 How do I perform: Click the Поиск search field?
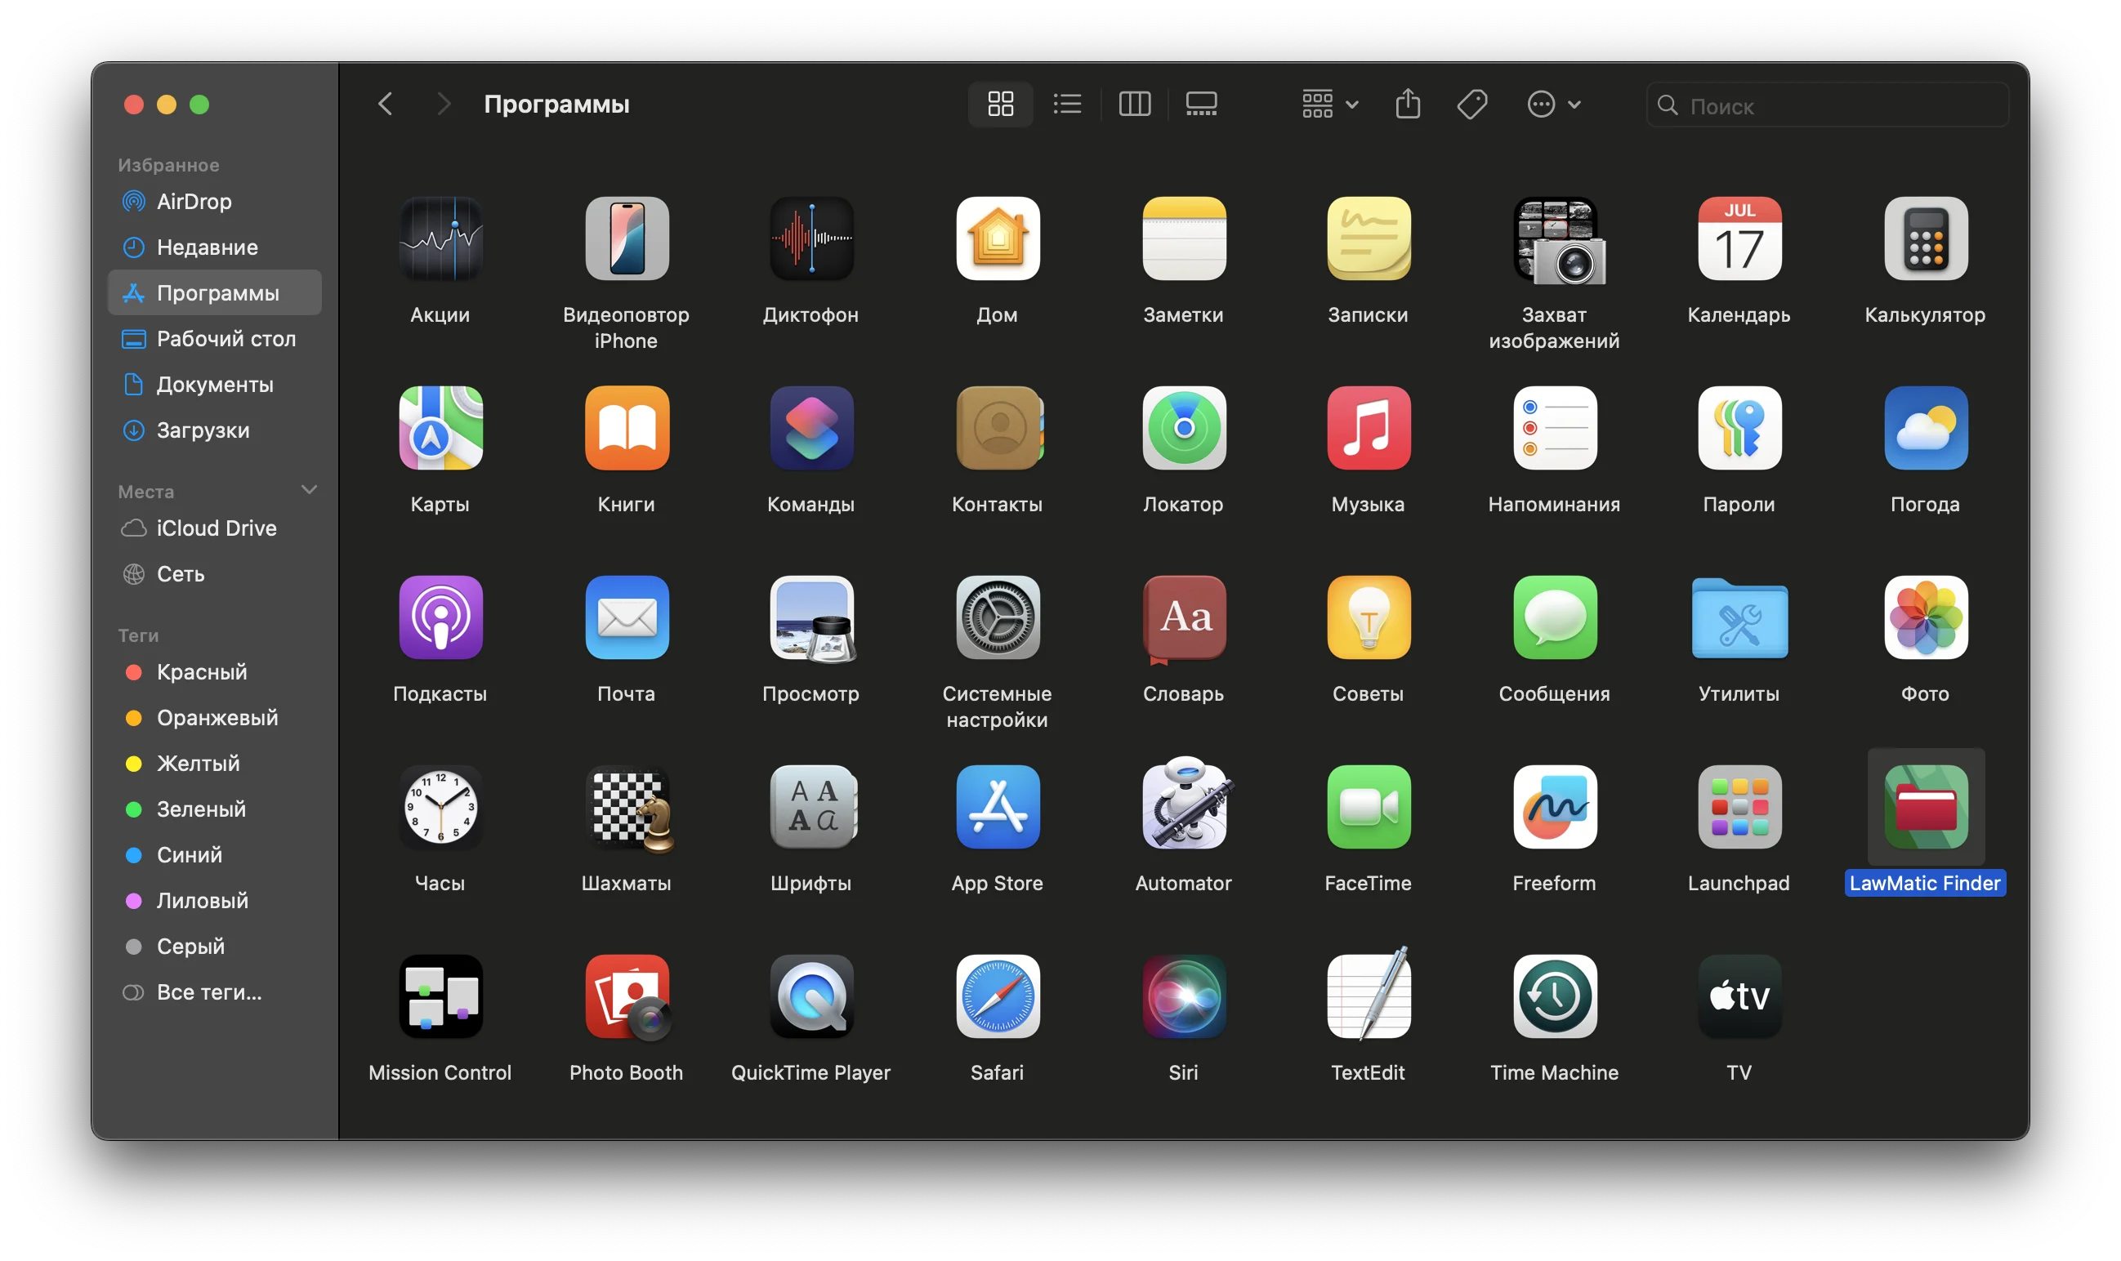1828,105
